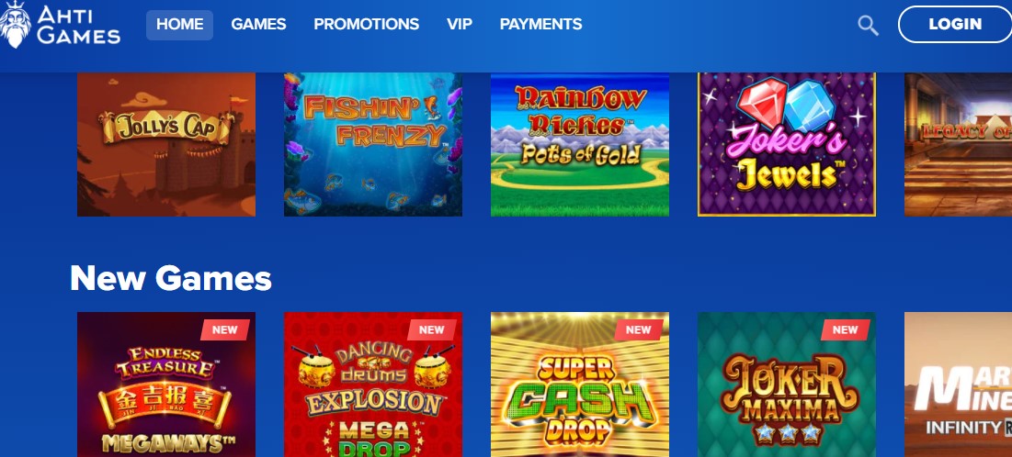Play Rainbow Riches Pots of Gold
Viewport: 1012px width, 457px height.
tap(580, 144)
